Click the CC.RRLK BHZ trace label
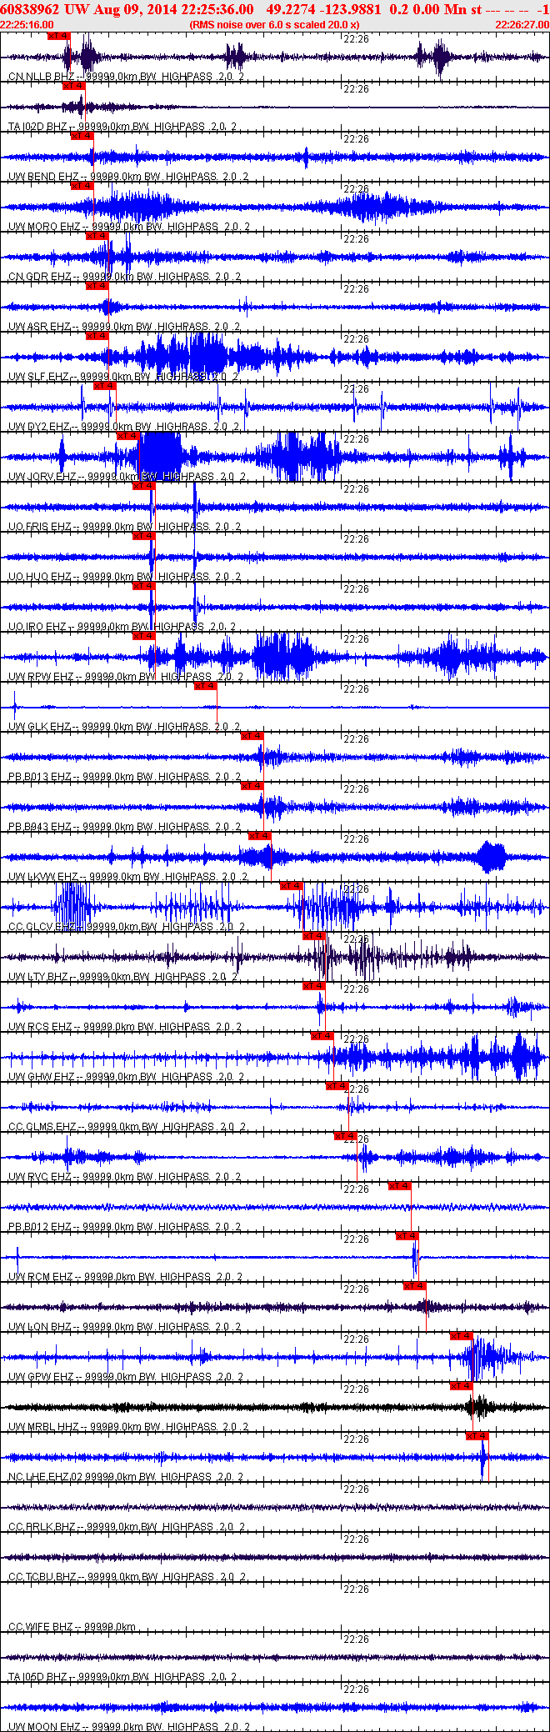This screenshot has width=550, height=1732. [x=42, y=1526]
